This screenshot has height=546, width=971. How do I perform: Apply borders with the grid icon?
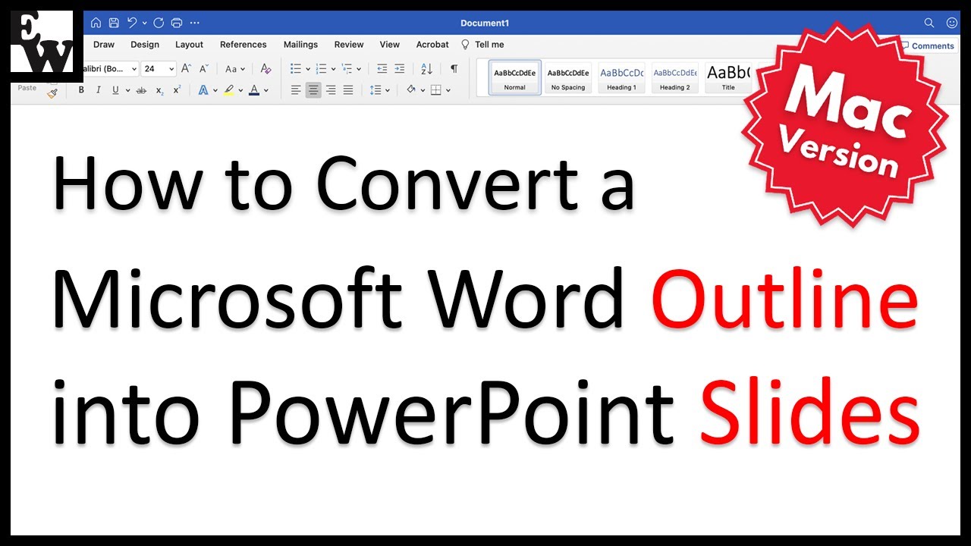point(436,90)
